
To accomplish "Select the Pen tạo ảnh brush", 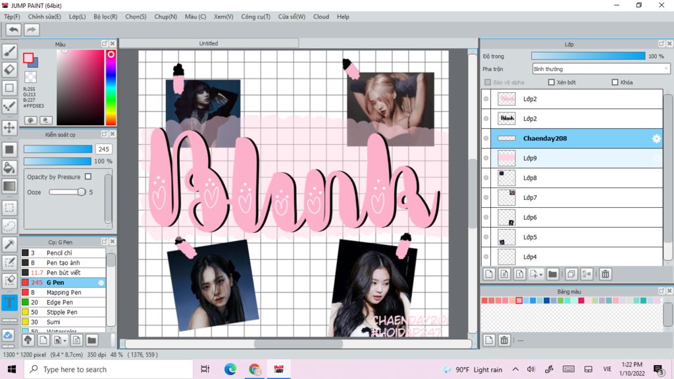I will 63,263.
